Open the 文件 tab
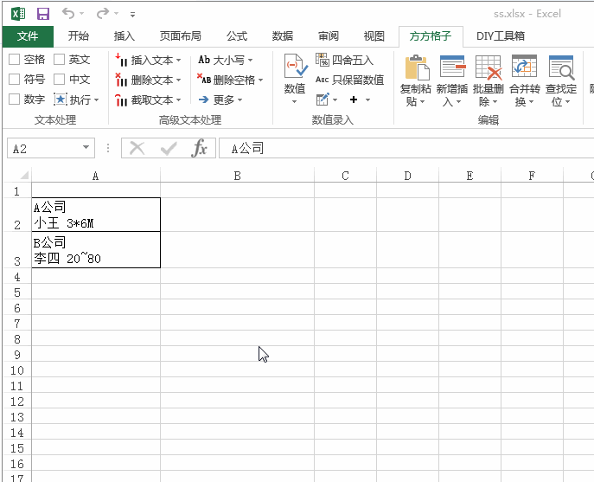 point(28,36)
